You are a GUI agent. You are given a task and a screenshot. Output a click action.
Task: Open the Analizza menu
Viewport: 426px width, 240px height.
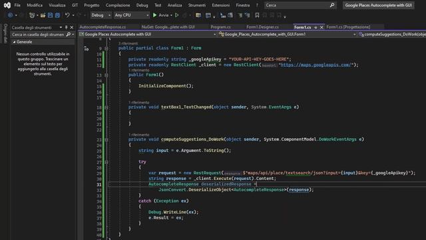[x=174, y=5]
